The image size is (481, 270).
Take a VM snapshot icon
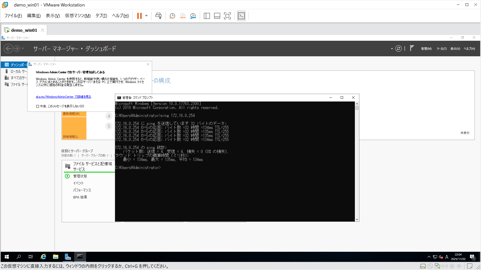point(172,16)
